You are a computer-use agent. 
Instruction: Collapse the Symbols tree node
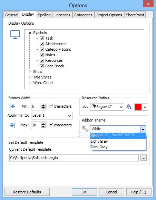click(x=30, y=33)
